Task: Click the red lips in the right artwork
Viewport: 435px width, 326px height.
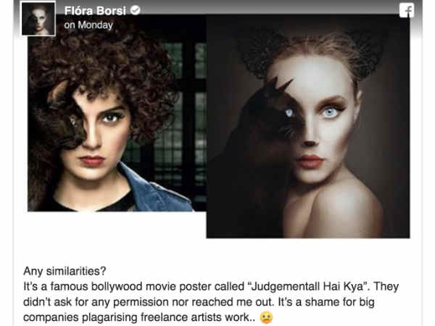Action: [x=310, y=162]
